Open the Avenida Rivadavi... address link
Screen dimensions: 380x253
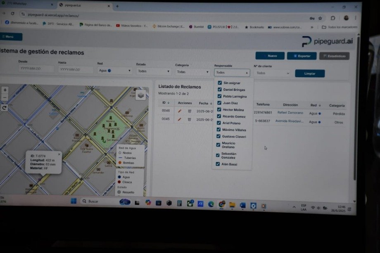290,121
